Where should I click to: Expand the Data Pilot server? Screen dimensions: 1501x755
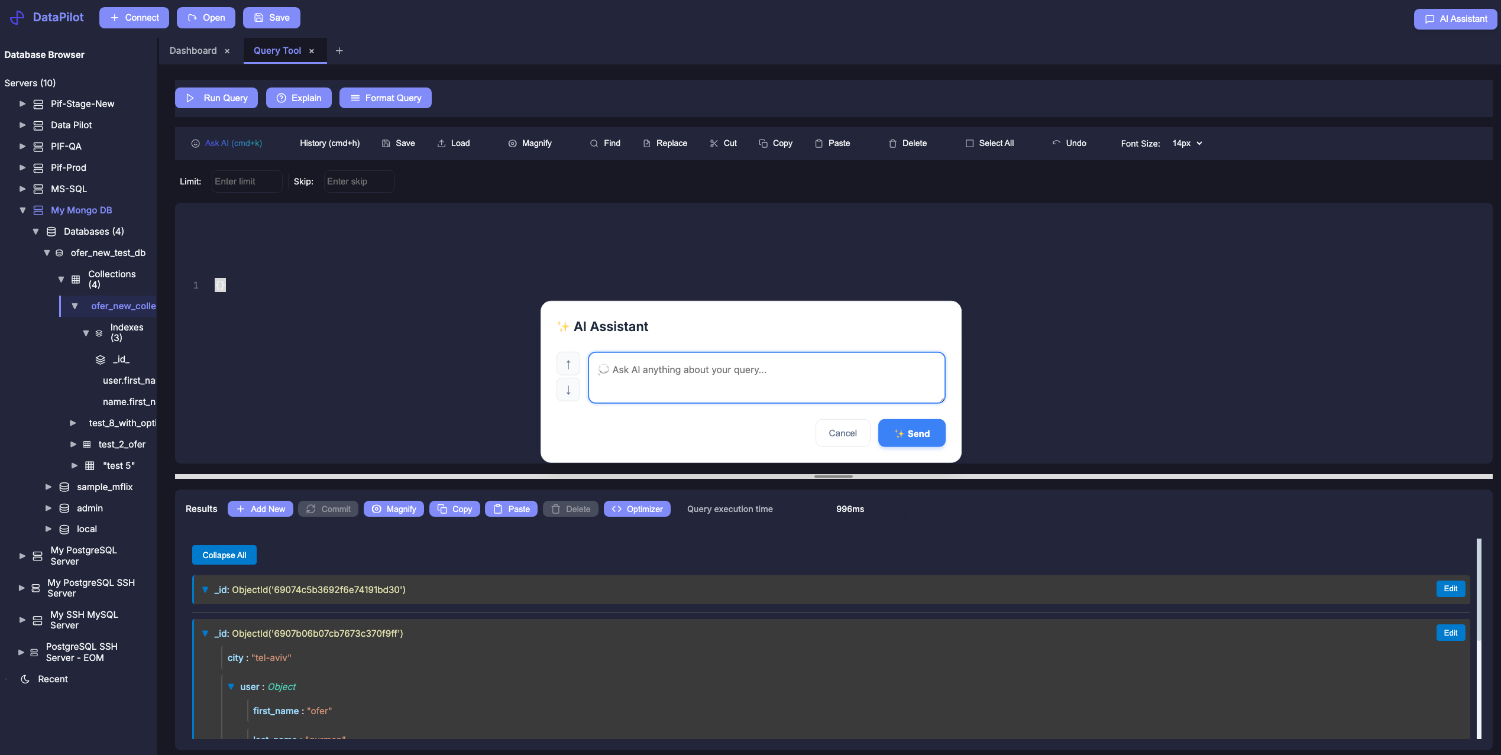[x=22, y=125]
